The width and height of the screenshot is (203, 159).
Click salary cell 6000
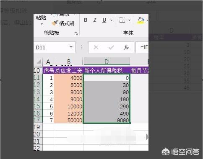[68, 85]
